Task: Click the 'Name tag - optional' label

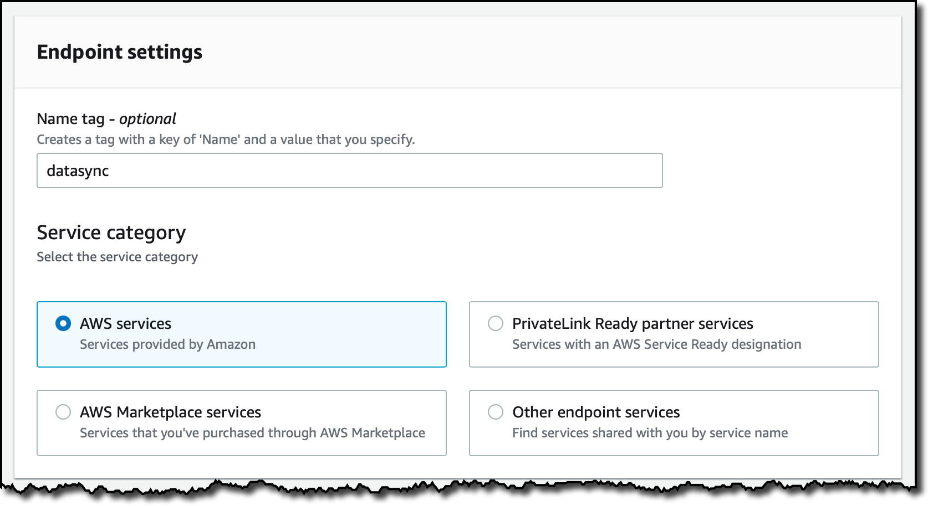Action: coord(106,119)
